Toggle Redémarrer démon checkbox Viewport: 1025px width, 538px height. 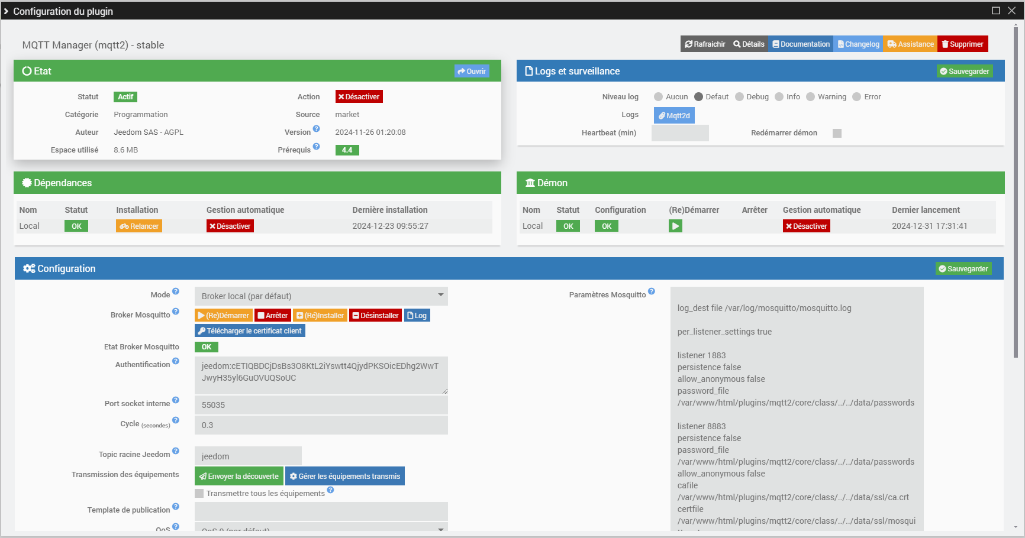(x=837, y=133)
